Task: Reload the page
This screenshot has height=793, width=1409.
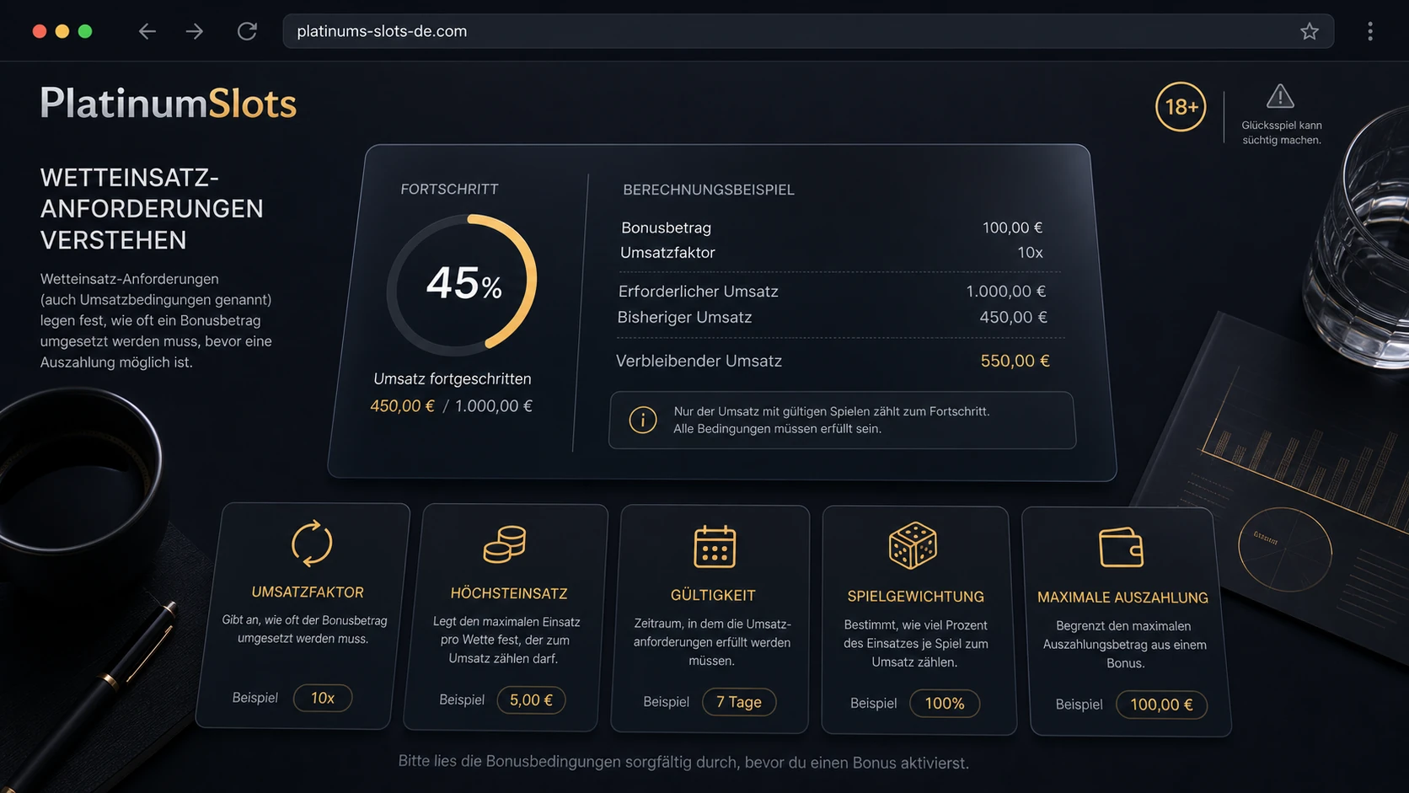Action: (247, 31)
